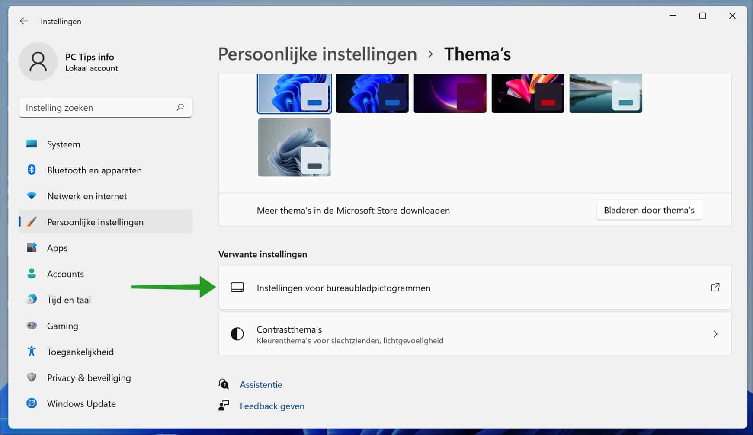Click the Bladeren door thema's button
This screenshot has width=753, height=435.
pos(649,210)
